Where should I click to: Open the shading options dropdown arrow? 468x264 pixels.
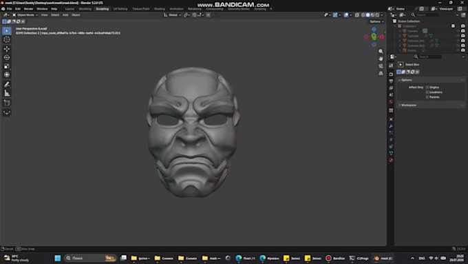(x=382, y=15)
